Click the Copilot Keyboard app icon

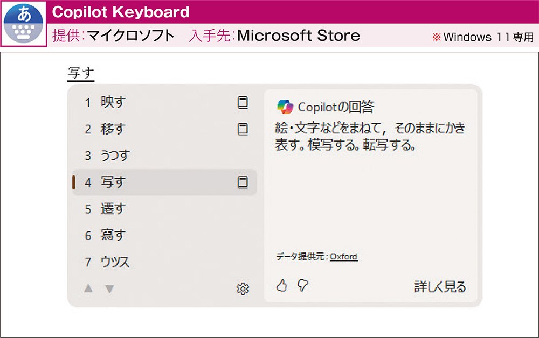(23, 24)
